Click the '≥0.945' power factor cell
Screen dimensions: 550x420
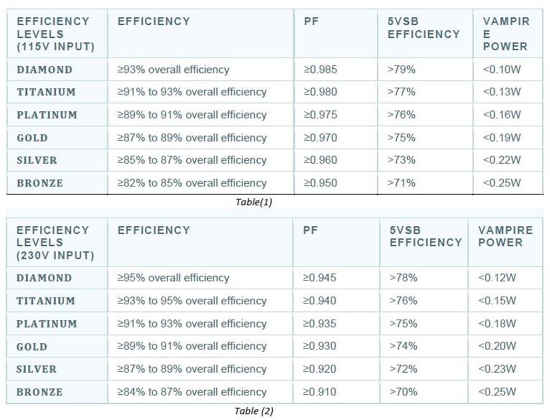pos(320,278)
